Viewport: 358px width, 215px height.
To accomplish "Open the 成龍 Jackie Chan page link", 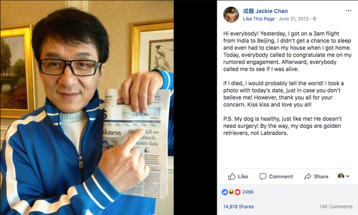I will coord(265,11).
